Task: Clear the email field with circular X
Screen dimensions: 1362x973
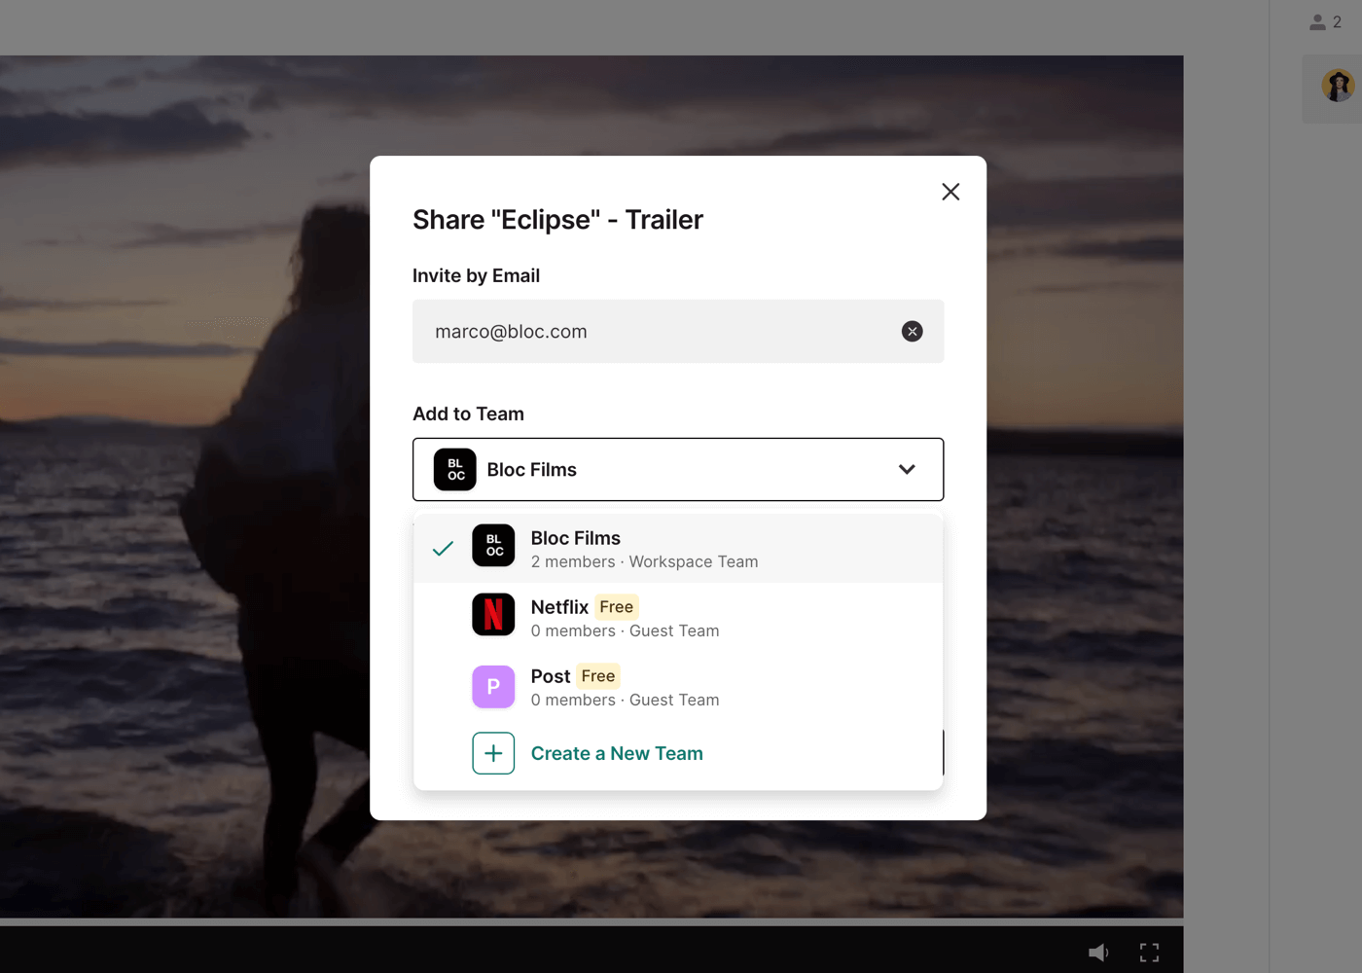Action: coord(912,332)
